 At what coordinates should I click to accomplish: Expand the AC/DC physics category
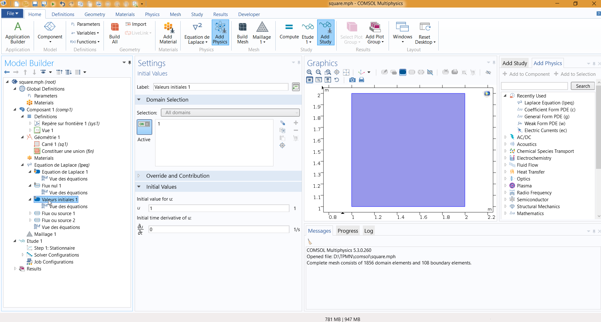point(505,137)
